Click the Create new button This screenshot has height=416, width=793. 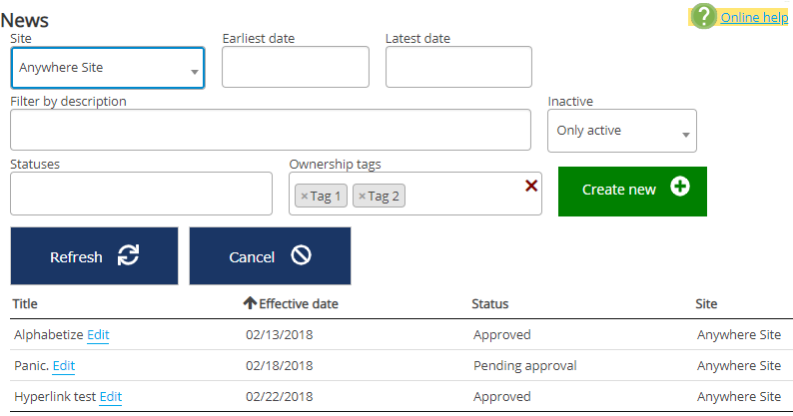[x=632, y=191]
